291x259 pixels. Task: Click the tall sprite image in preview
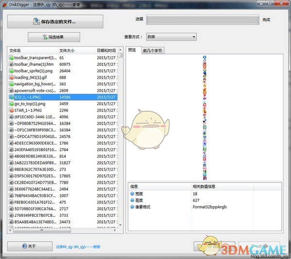pyautogui.click(x=205, y=118)
